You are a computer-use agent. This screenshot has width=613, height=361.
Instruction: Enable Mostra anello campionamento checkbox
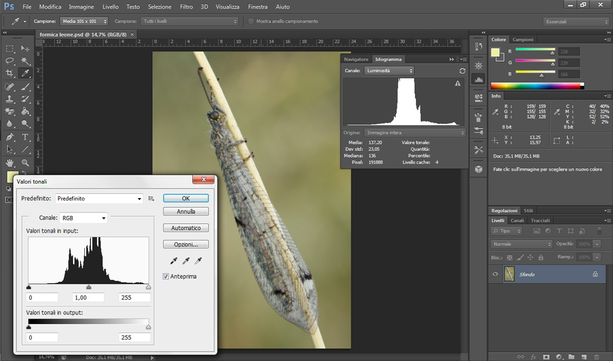click(251, 21)
